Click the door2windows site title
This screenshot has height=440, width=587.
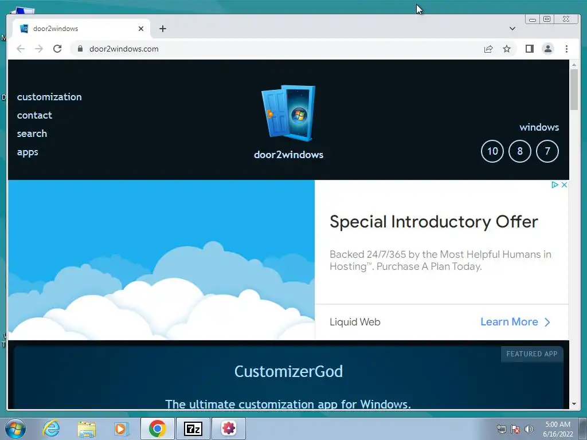(288, 155)
